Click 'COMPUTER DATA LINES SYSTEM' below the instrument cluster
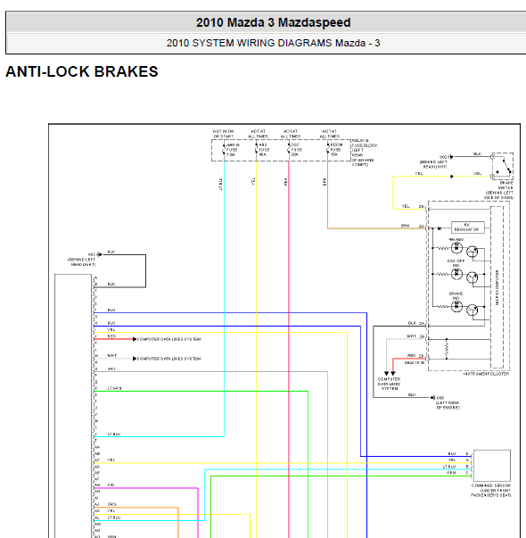 point(390,384)
